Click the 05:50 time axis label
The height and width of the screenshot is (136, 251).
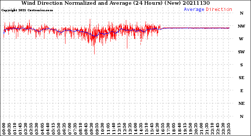click(59, 129)
